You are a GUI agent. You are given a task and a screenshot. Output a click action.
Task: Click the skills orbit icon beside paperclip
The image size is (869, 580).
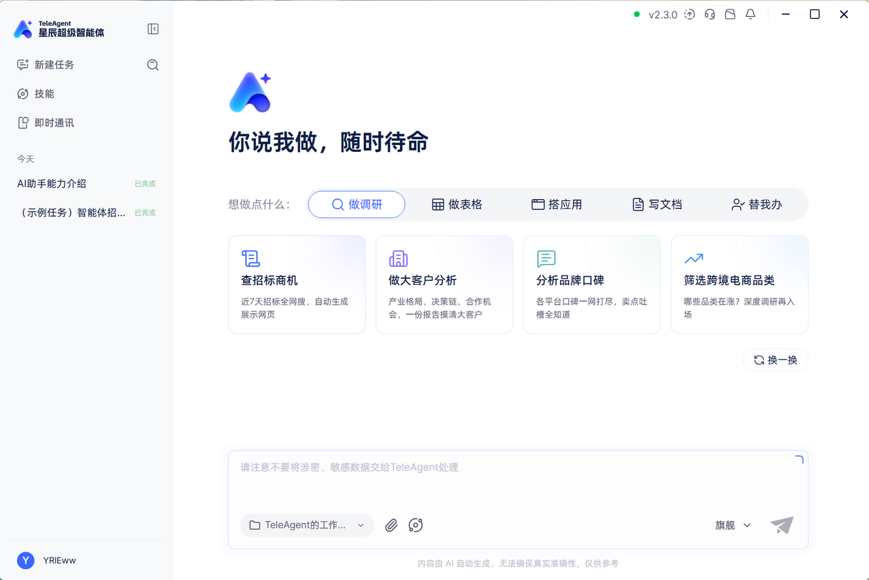(415, 525)
